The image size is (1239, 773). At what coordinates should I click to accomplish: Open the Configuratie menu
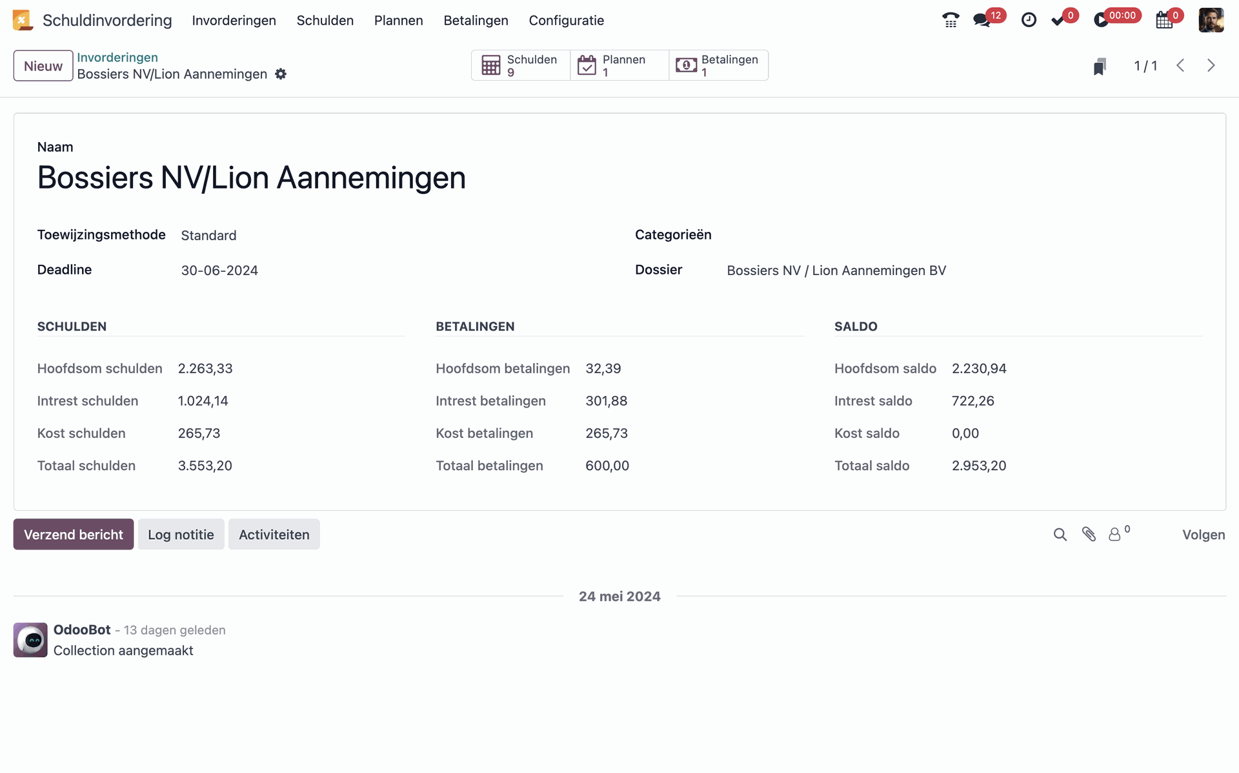click(x=566, y=21)
